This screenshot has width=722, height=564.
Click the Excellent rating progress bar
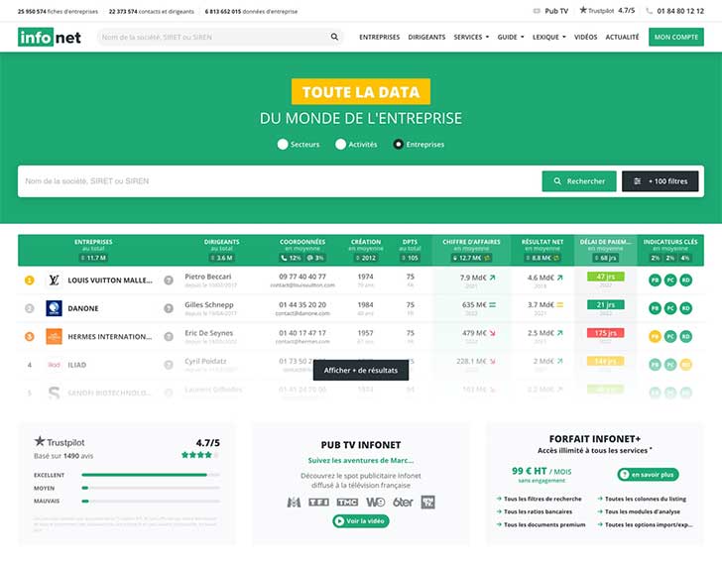151,475
